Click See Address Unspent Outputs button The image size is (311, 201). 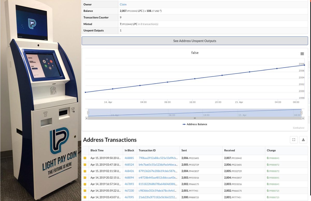pyautogui.click(x=195, y=41)
